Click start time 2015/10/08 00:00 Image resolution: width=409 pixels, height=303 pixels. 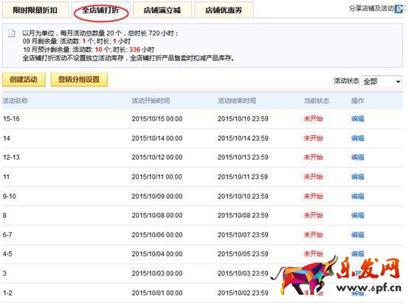pyautogui.click(x=157, y=216)
